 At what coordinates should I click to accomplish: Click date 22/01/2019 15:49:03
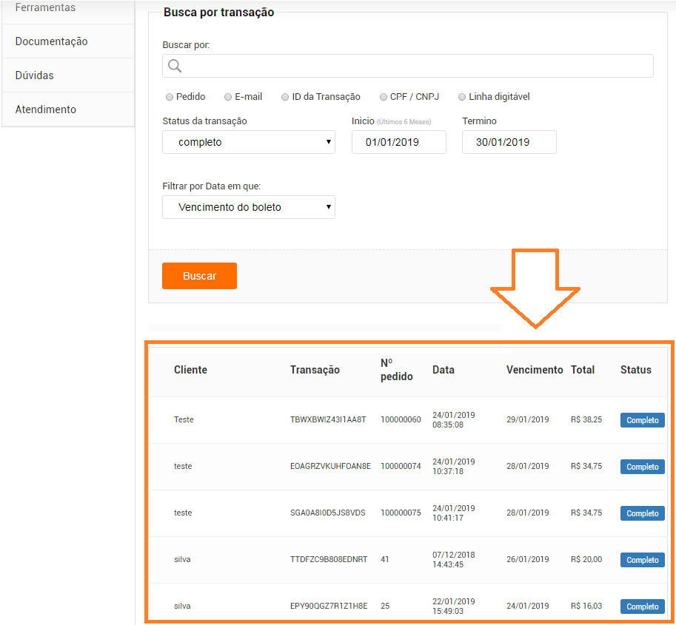pos(454,606)
